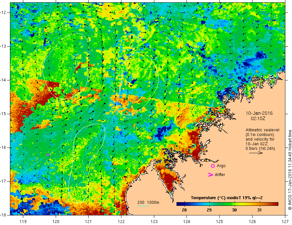Click the color bar tick label 28

pyautogui.click(x=184, y=210)
